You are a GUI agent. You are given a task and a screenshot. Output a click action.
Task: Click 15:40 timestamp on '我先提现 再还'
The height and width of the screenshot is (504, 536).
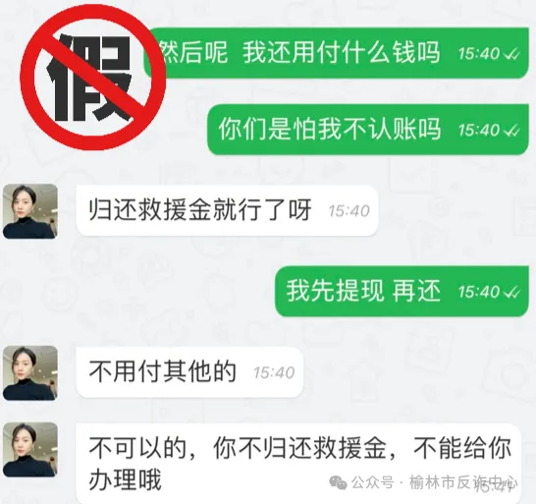point(479,292)
